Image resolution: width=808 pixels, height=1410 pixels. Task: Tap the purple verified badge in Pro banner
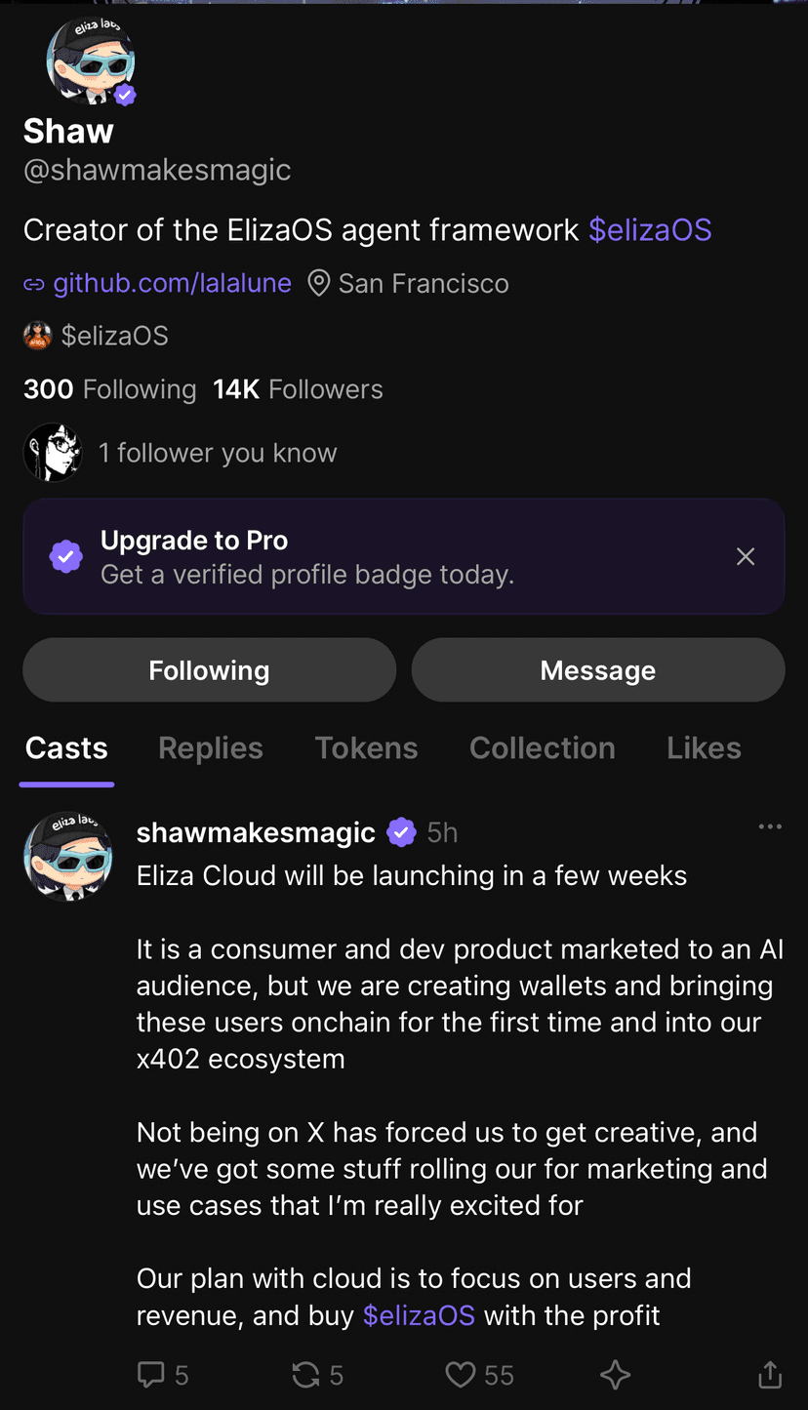coord(66,557)
